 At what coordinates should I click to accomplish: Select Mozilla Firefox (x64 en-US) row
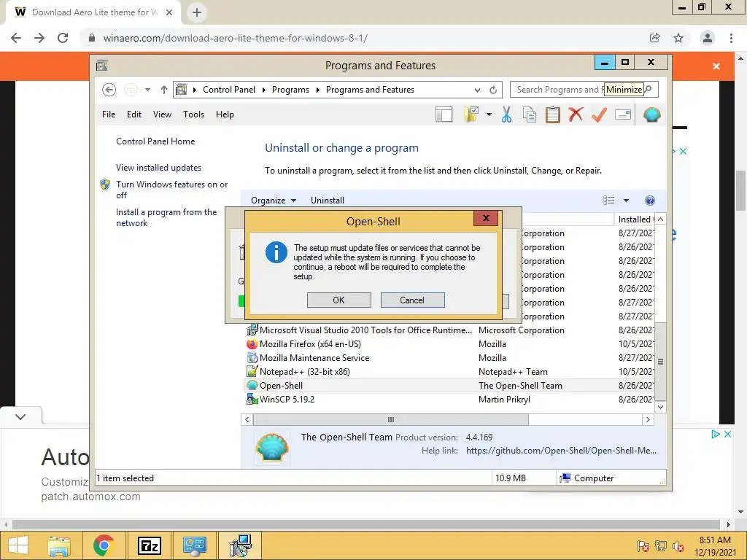[449, 344]
